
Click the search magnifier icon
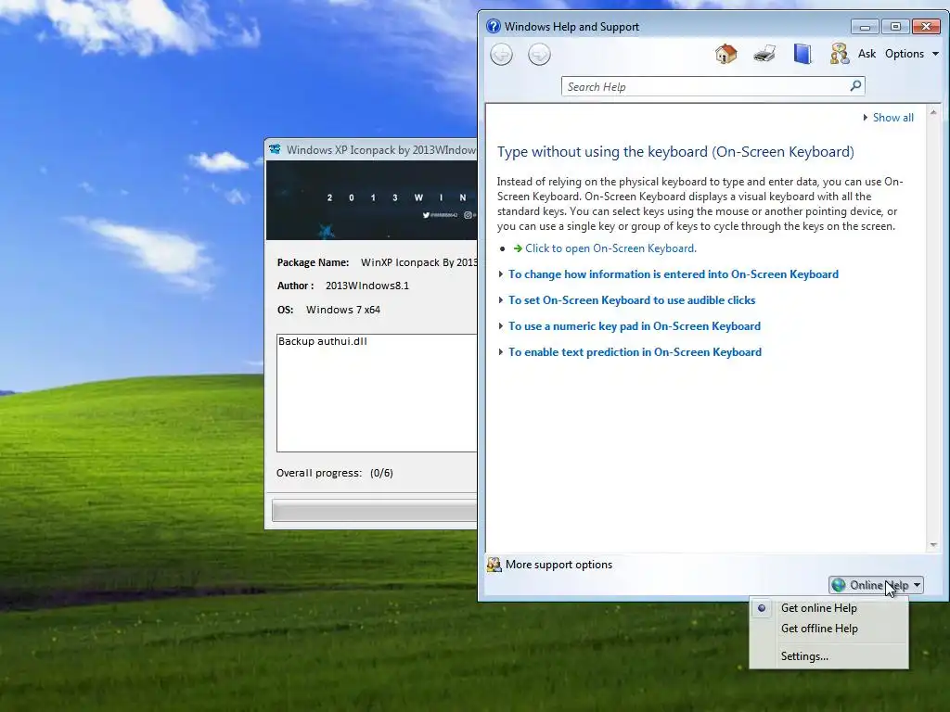(855, 86)
